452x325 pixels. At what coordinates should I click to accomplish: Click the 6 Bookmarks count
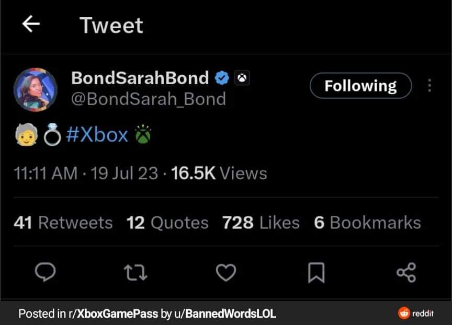point(367,223)
